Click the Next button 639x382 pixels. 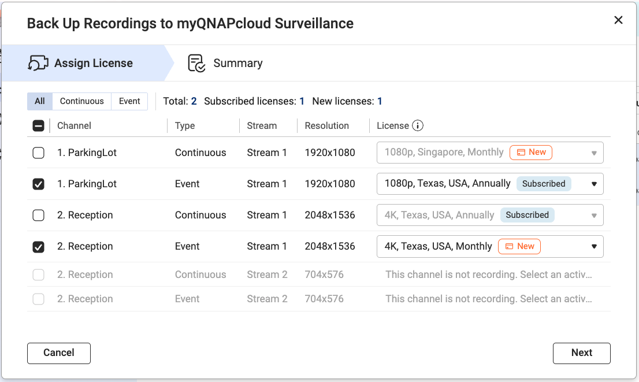(582, 353)
